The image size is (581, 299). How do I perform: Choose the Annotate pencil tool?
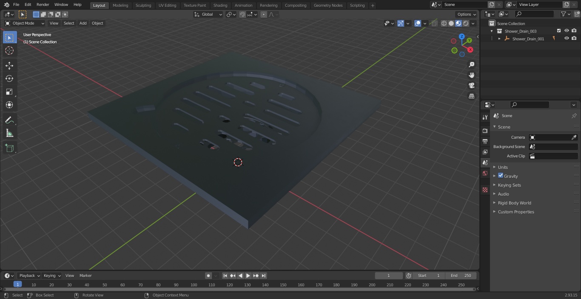(x=9, y=120)
